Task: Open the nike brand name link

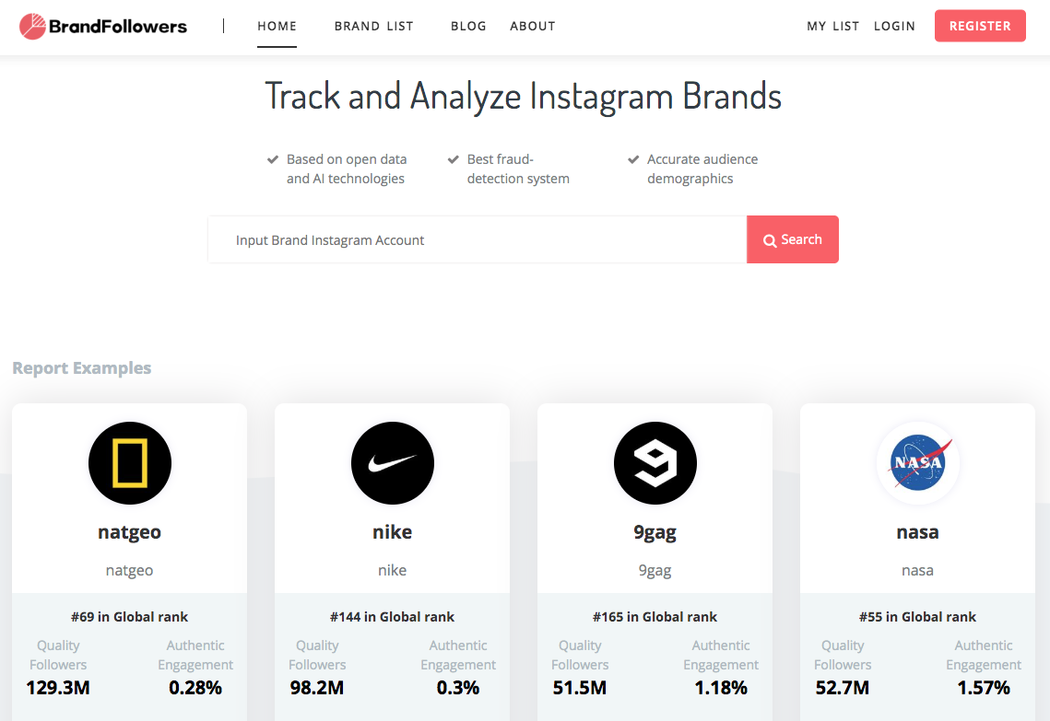Action: (x=393, y=532)
